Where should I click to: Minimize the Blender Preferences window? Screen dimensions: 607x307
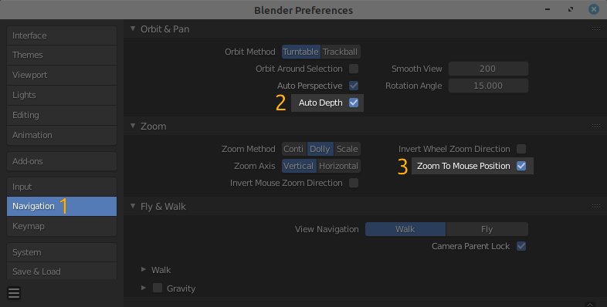click(548, 9)
